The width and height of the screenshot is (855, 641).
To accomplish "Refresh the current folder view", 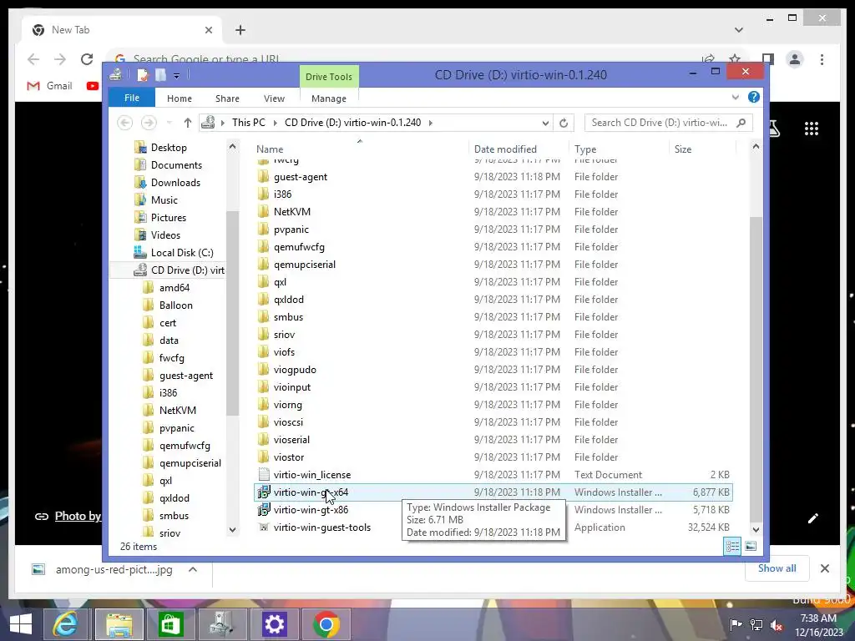I will pyautogui.click(x=564, y=123).
